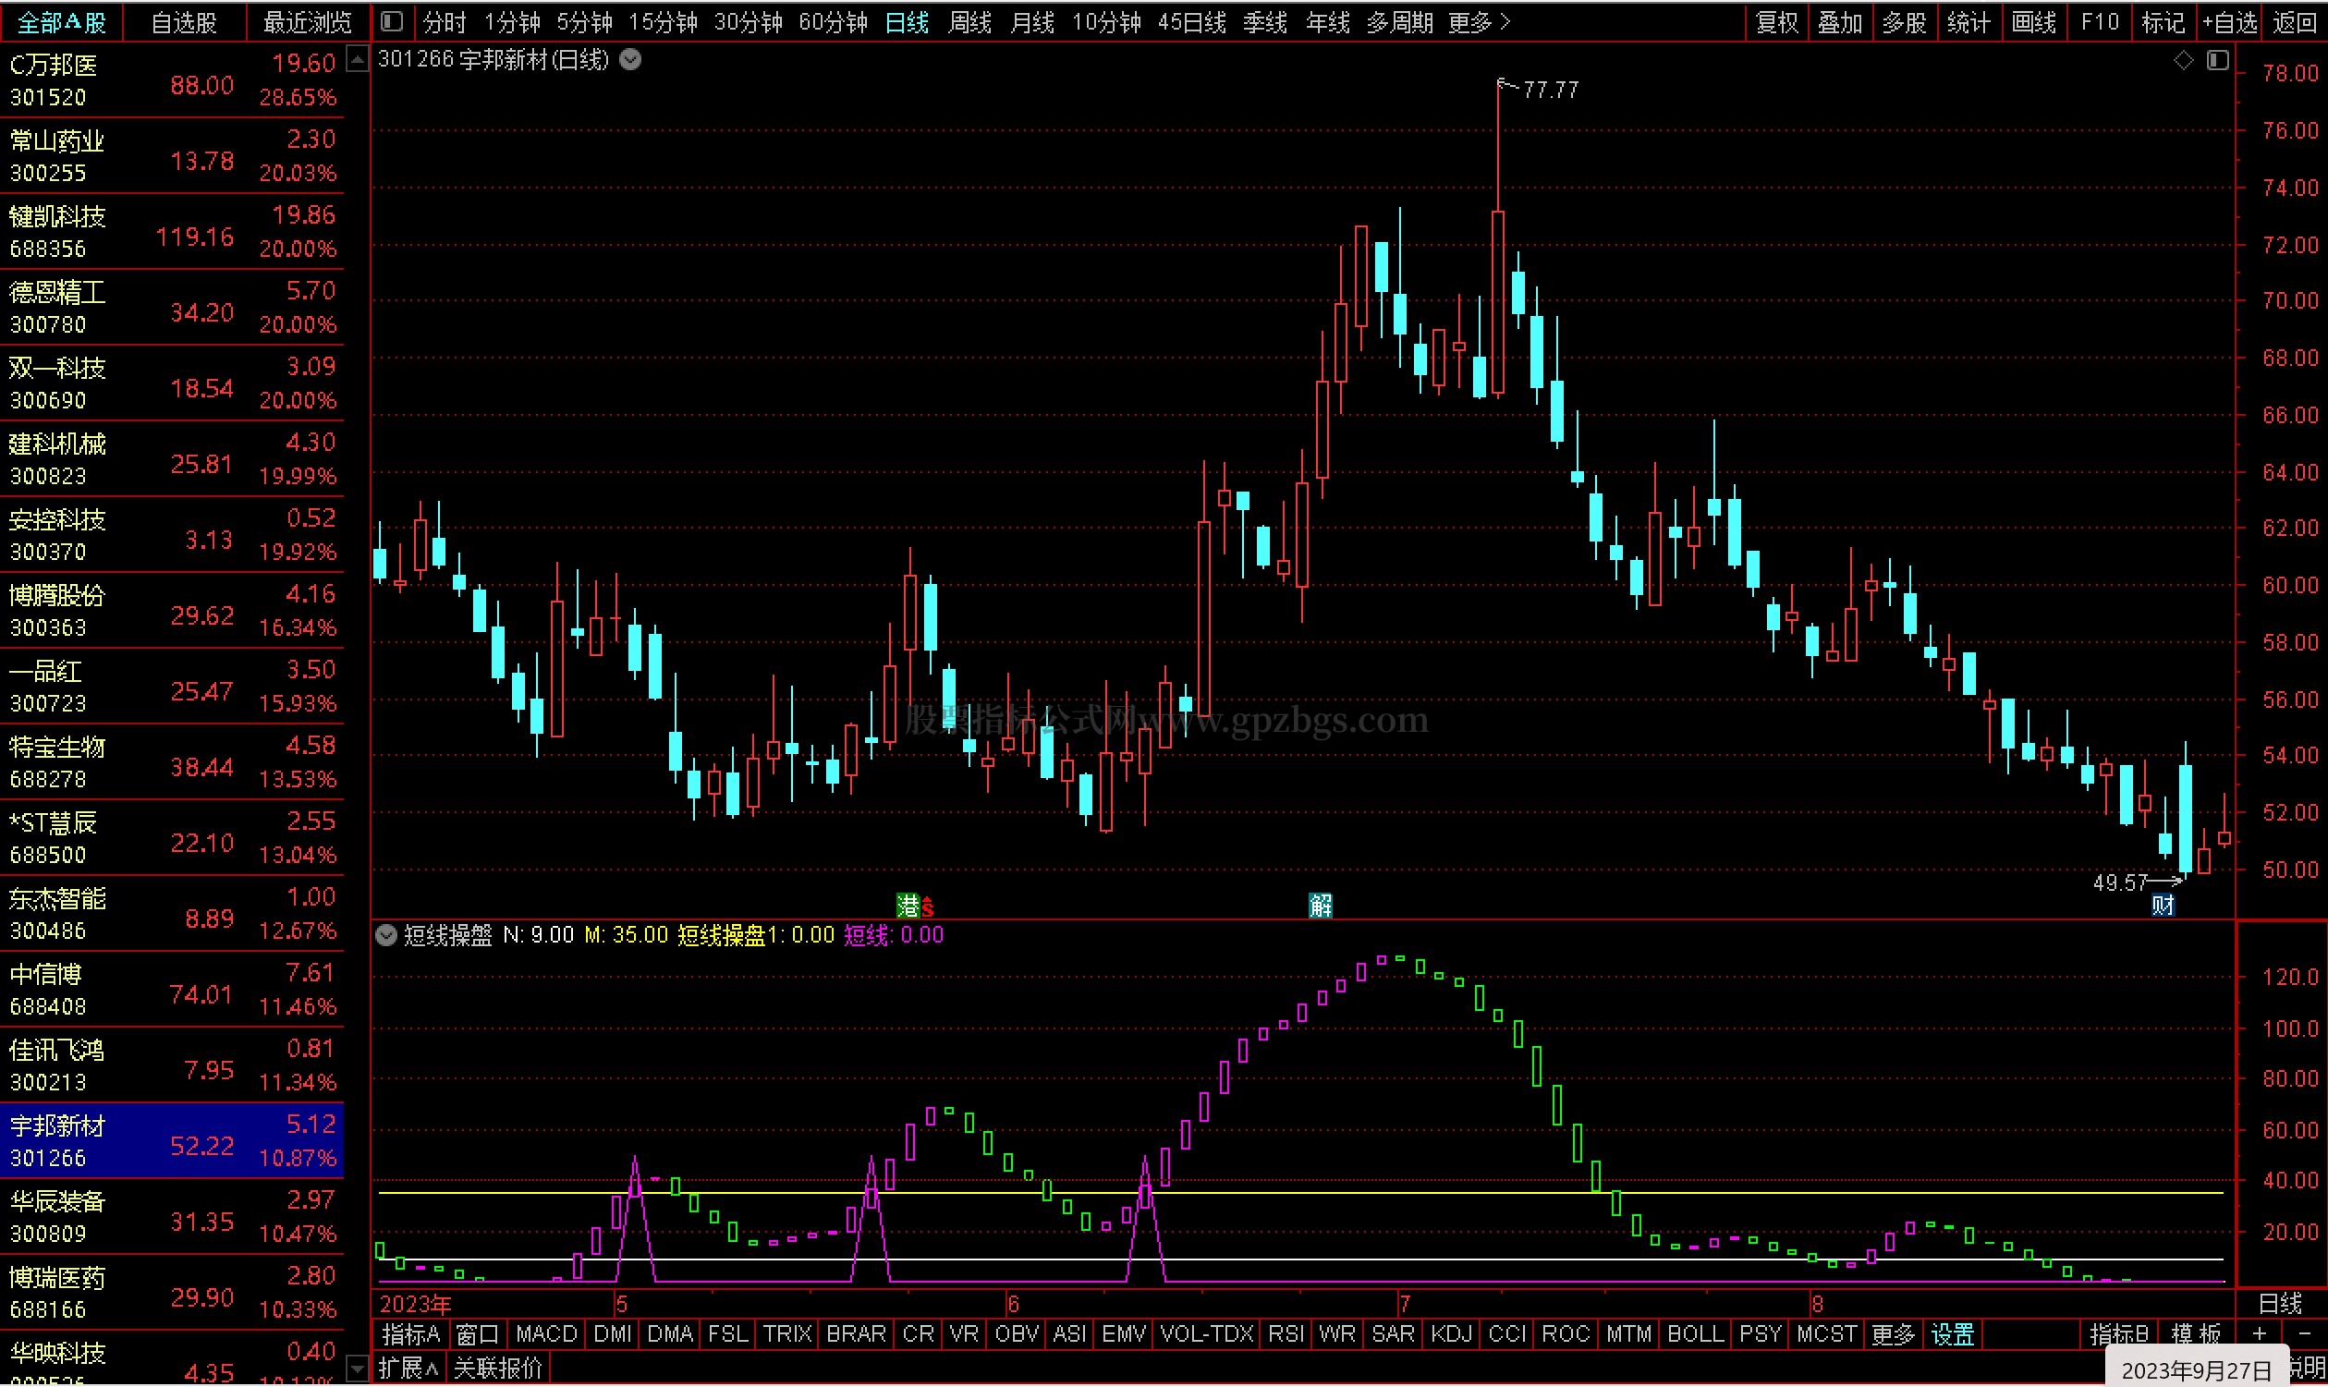2328x1387 pixels.
Task: Click the 模板 button
Action: coord(2195,1334)
